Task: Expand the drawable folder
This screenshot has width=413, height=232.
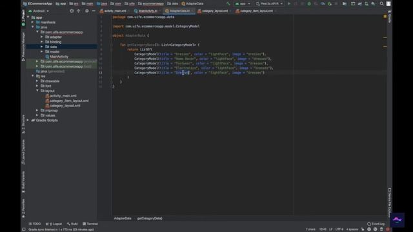Action: [x=37, y=81]
